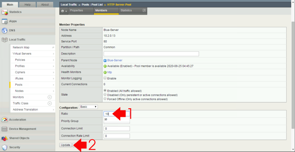This screenshot has width=295, height=152.
Task: Select Enabled (All traffic allowed) state
Action: click(105, 91)
